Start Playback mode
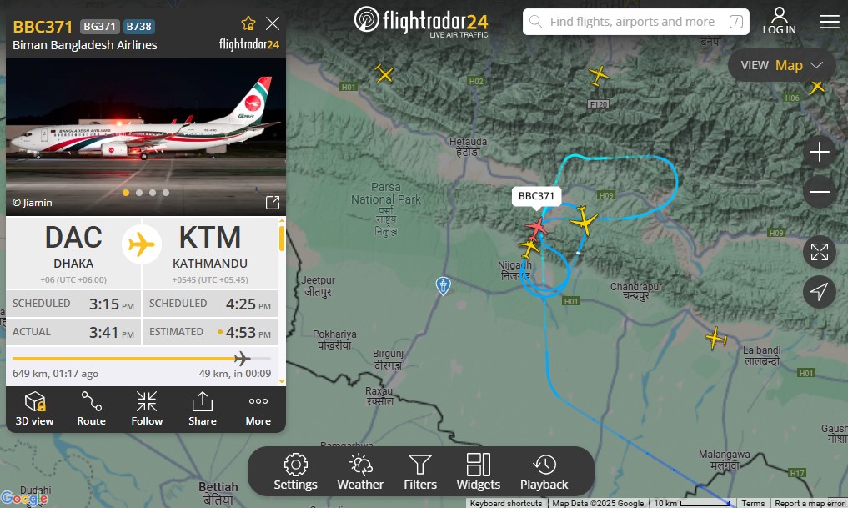The height and width of the screenshot is (508, 848). pyautogui.click(x=544, y=472)
